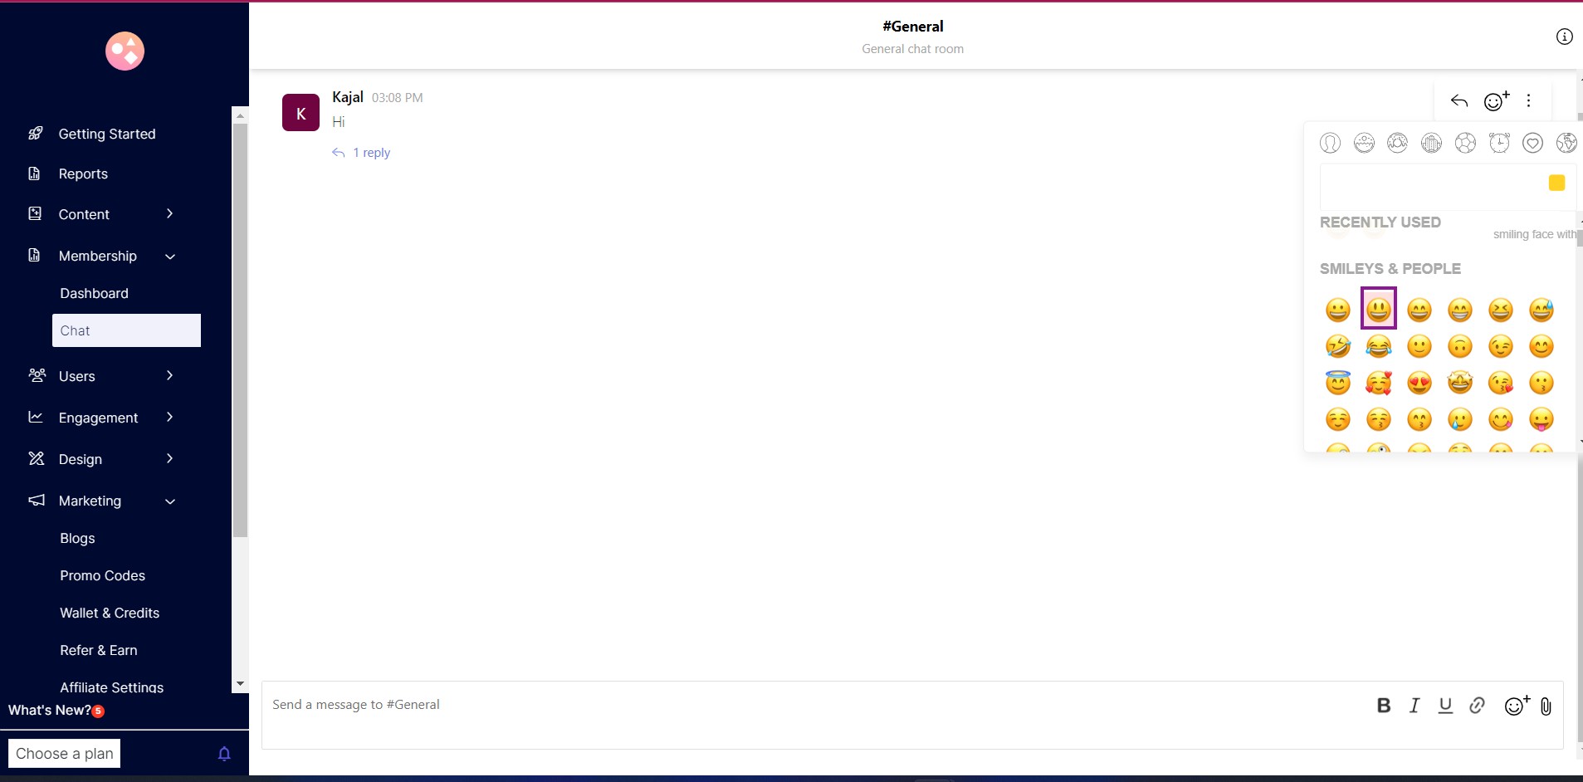Screen dimensions: 1583x782
Task: Open notifications bell icon
Action: [x=224, y=754]
